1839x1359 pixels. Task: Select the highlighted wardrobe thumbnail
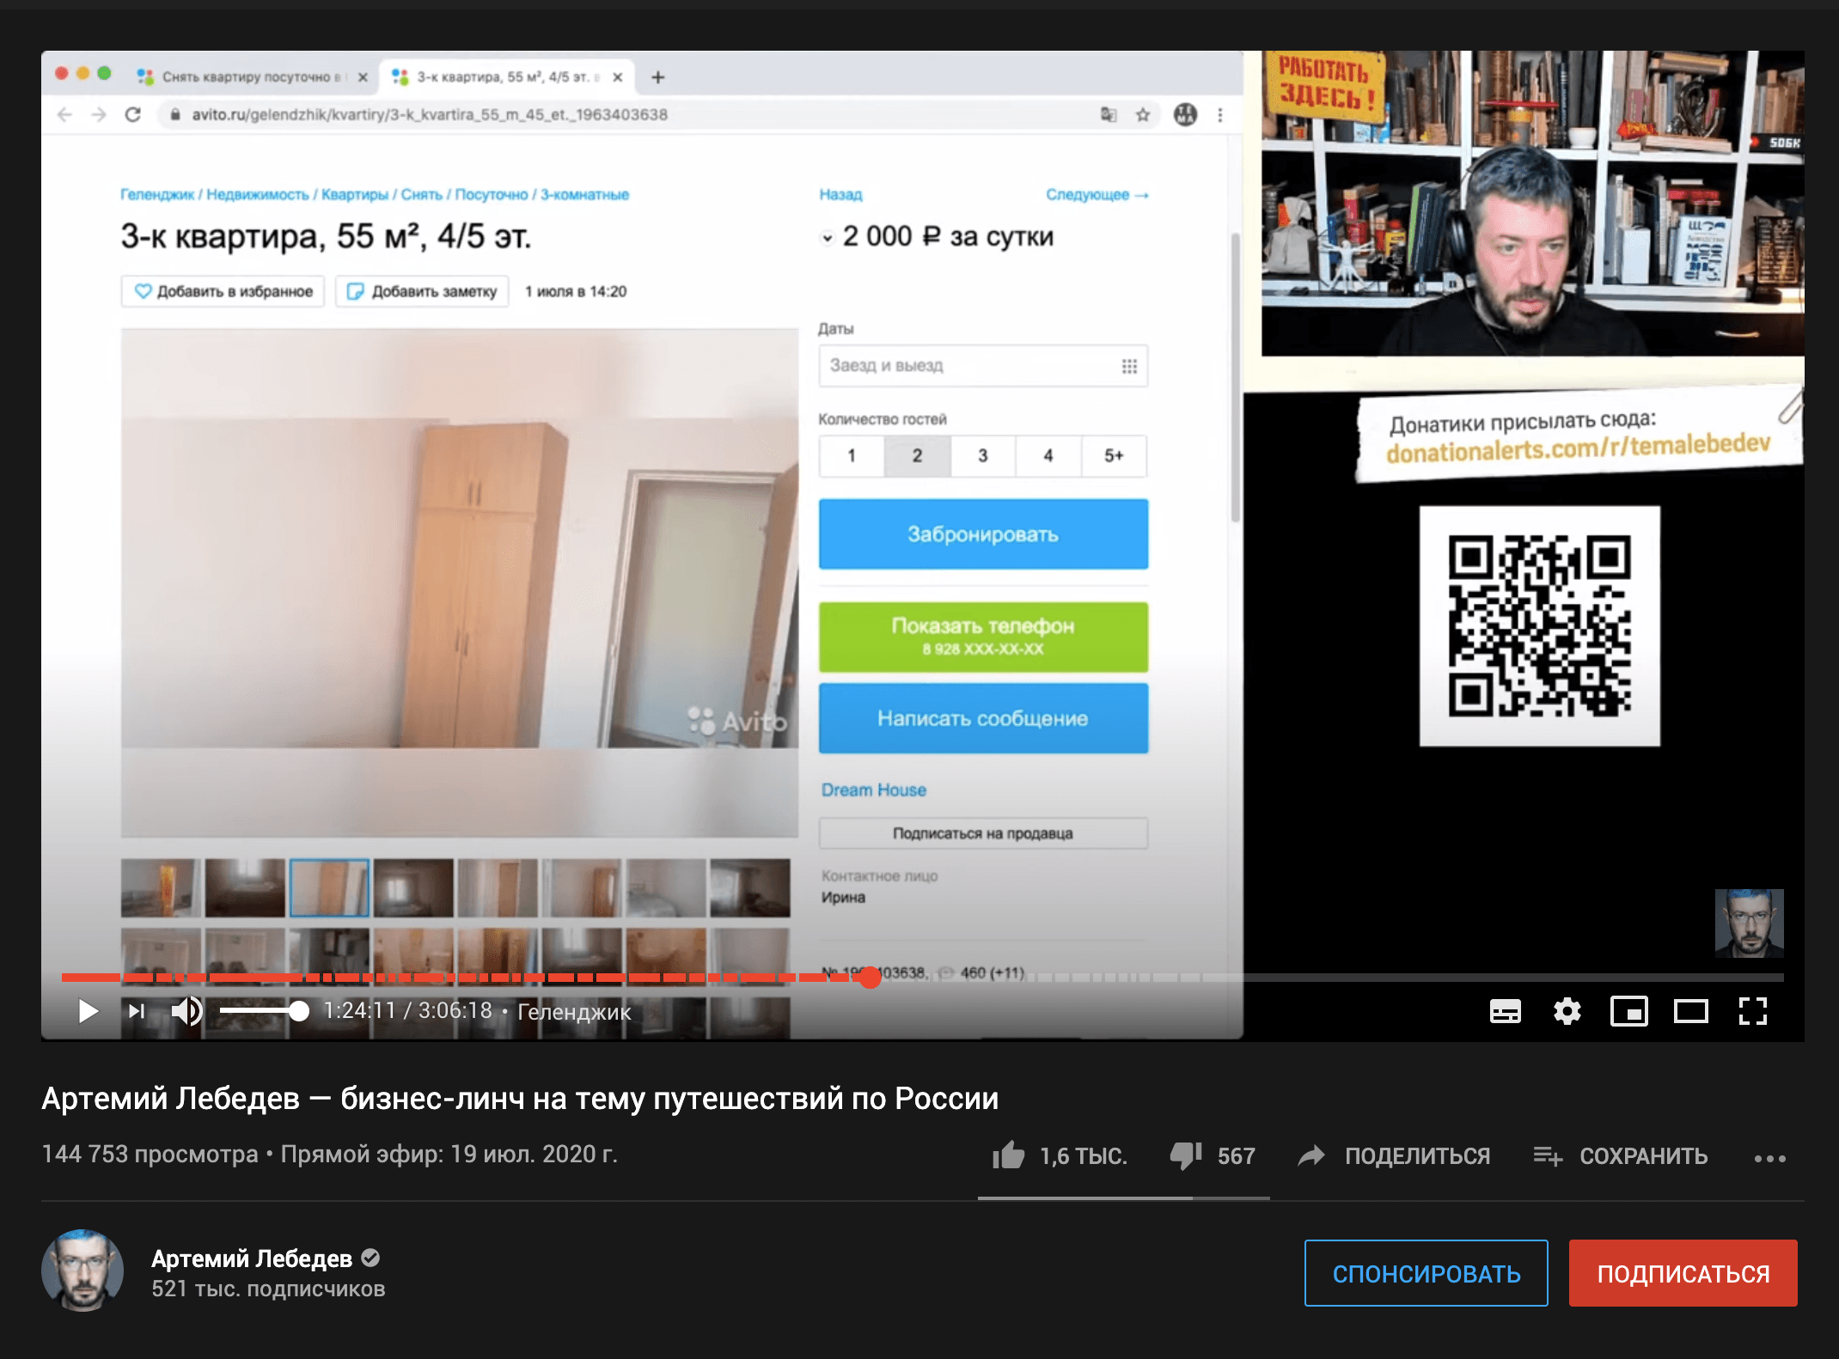click(329, 888)
